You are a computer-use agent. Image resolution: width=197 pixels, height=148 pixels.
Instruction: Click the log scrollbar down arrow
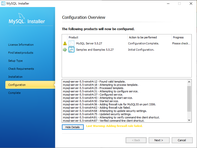click(x=189, y=120)
